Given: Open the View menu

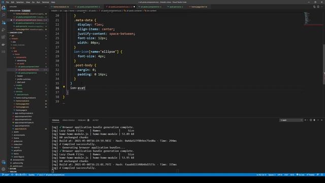Looking at the screenshot, I should (x=28, y=2).
